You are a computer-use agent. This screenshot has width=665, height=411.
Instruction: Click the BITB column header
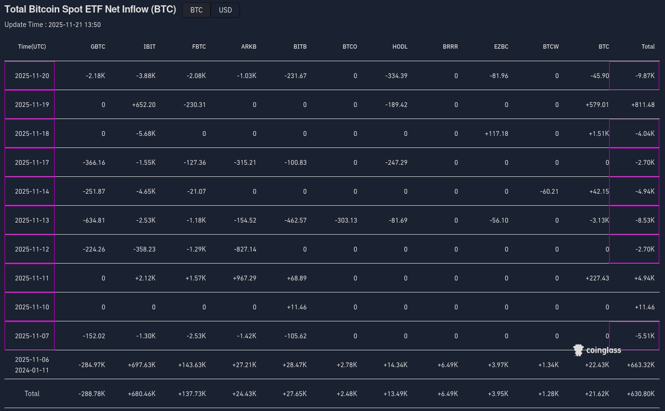click(x=300, y=47)
